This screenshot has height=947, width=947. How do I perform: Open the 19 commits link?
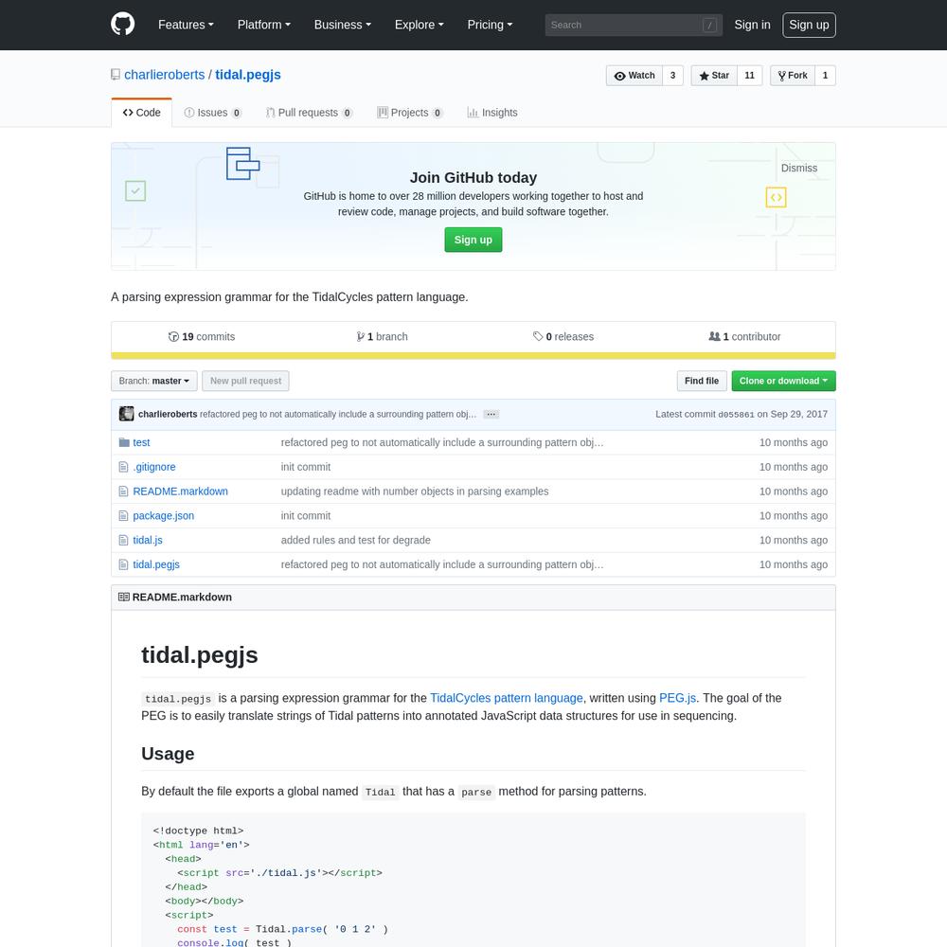pyautogui.click(x=202, y=337)
